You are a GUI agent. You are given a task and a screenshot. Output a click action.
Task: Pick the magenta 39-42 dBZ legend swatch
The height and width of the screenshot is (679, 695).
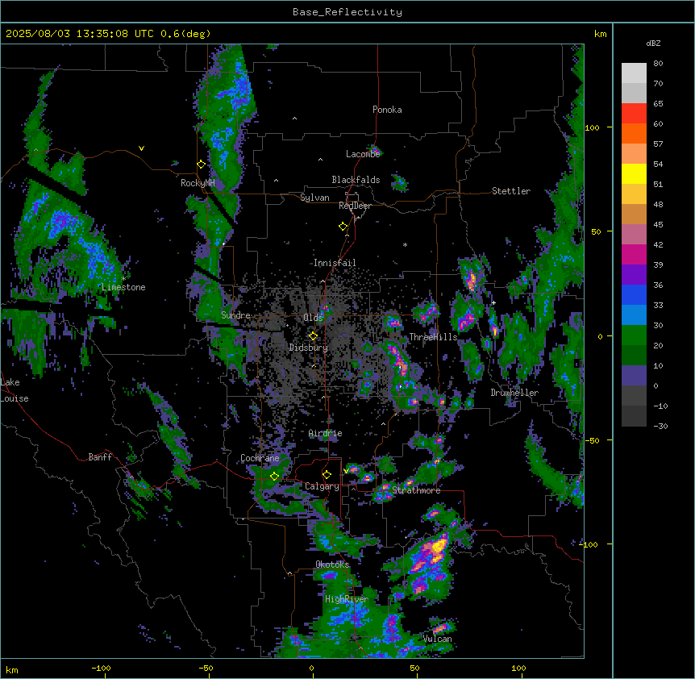[634, 254]
